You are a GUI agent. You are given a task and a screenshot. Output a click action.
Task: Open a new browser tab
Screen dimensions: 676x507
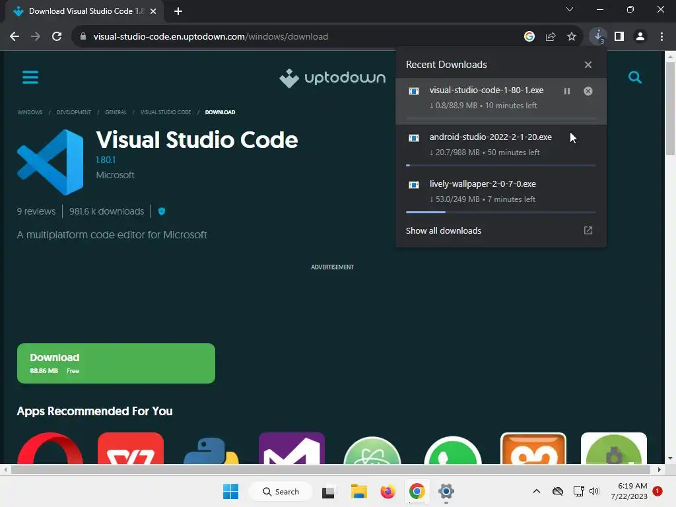[x=178, y=11]
